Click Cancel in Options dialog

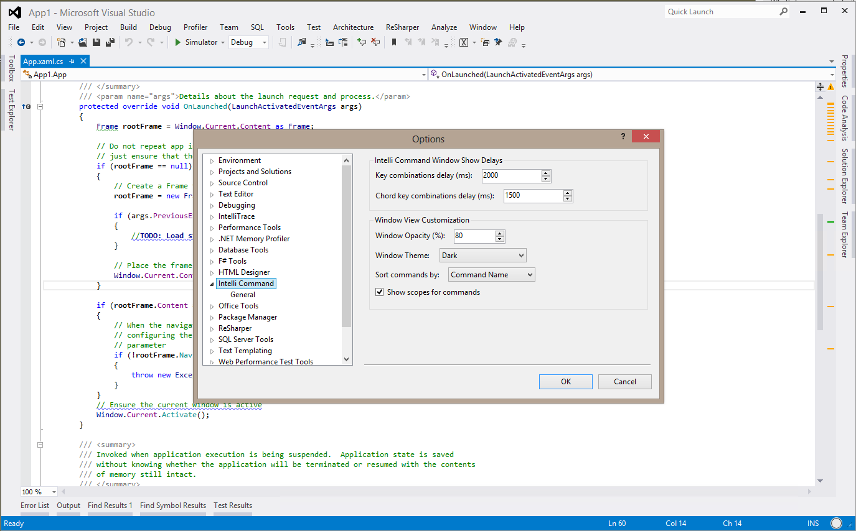[625, 382]
